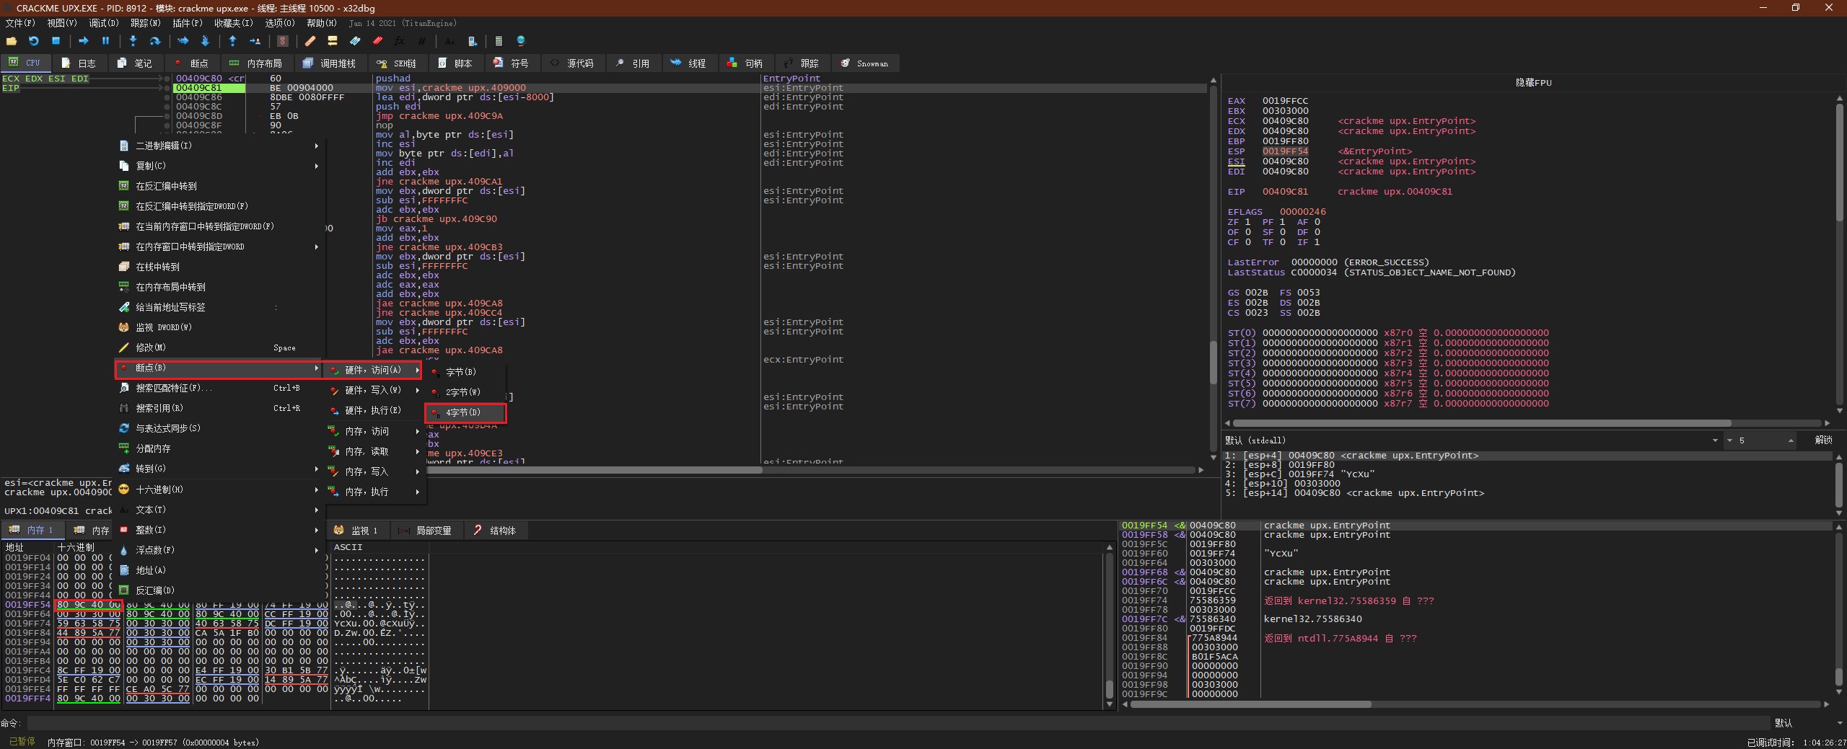Click the stop debugging square icon
Viewport: 1847px width, 749px height.
(56, 41)
